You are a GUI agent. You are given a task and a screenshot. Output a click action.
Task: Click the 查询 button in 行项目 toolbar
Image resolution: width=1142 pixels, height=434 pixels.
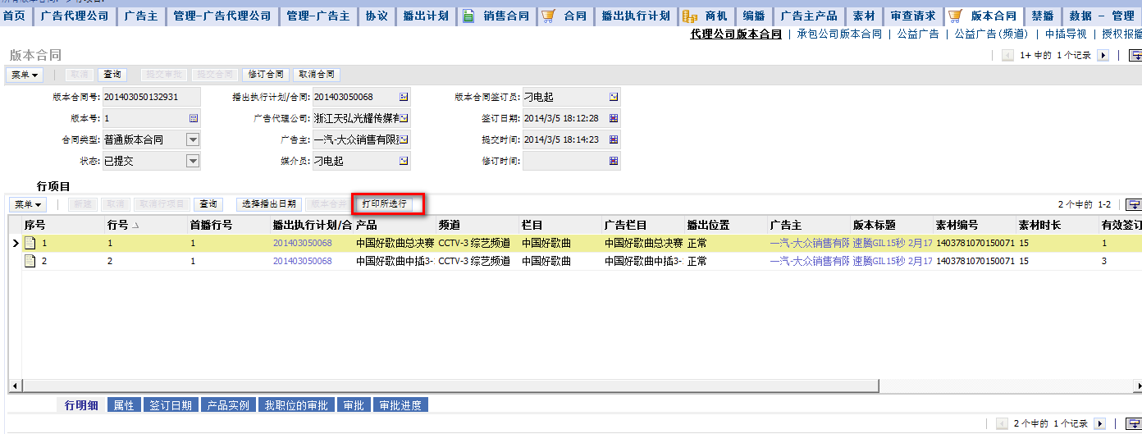click(208, 204)
